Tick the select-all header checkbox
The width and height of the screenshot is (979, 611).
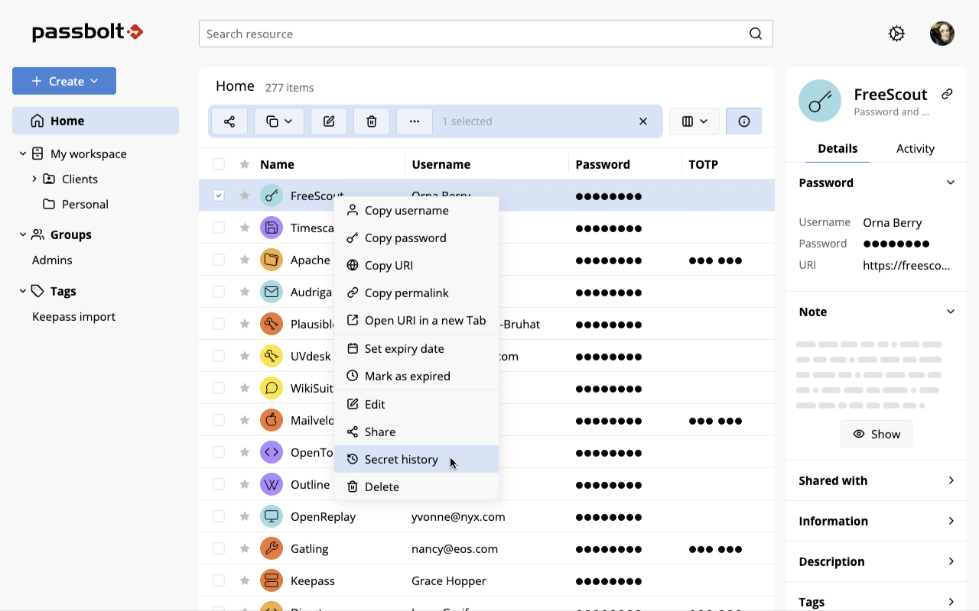click(219, 164)
